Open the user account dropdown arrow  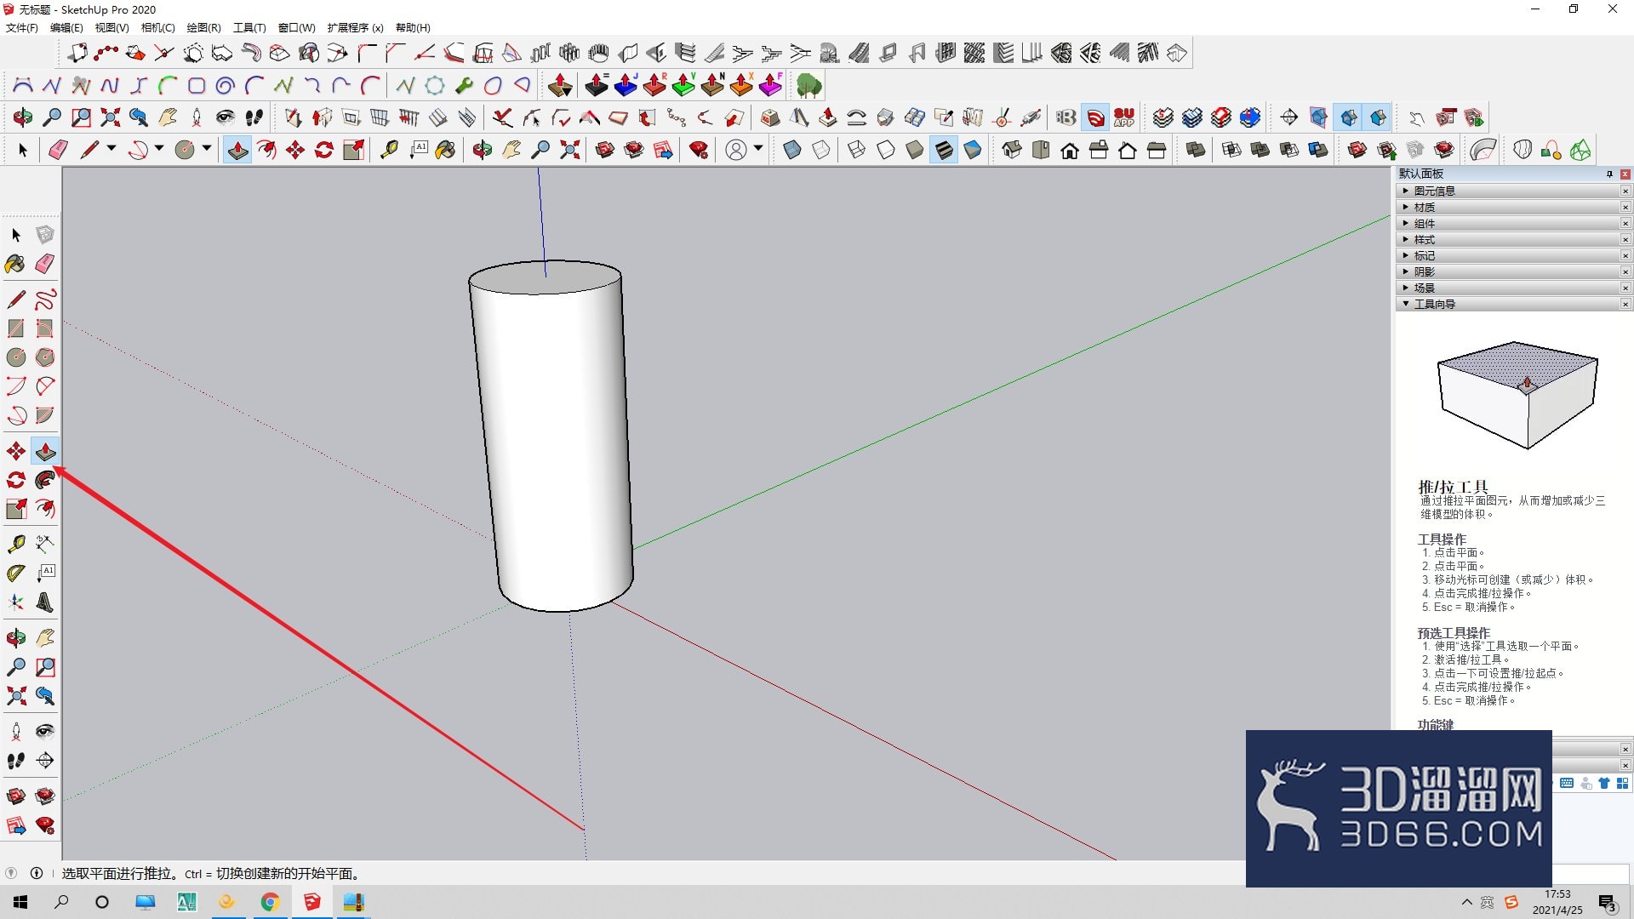click(x=758, y=149)
